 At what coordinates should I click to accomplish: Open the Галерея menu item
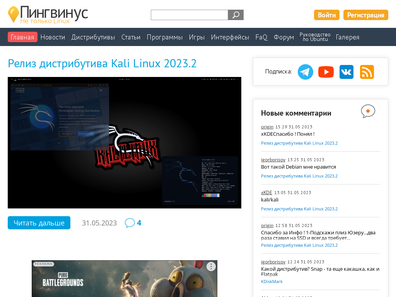pyautogui.click(x=348, y=37)
